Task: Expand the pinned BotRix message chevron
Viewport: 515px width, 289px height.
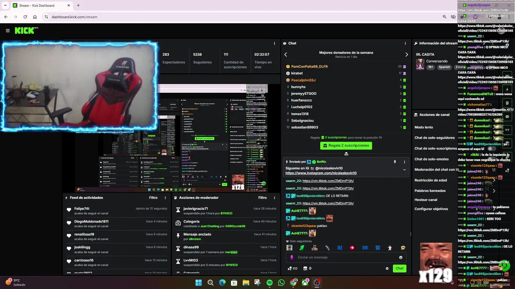Action: tap(404, 169)
